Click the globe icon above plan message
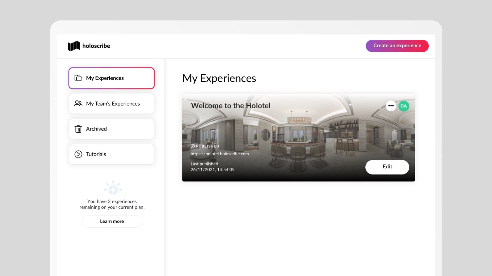This screenshot has width=492, height=276. 113,189
